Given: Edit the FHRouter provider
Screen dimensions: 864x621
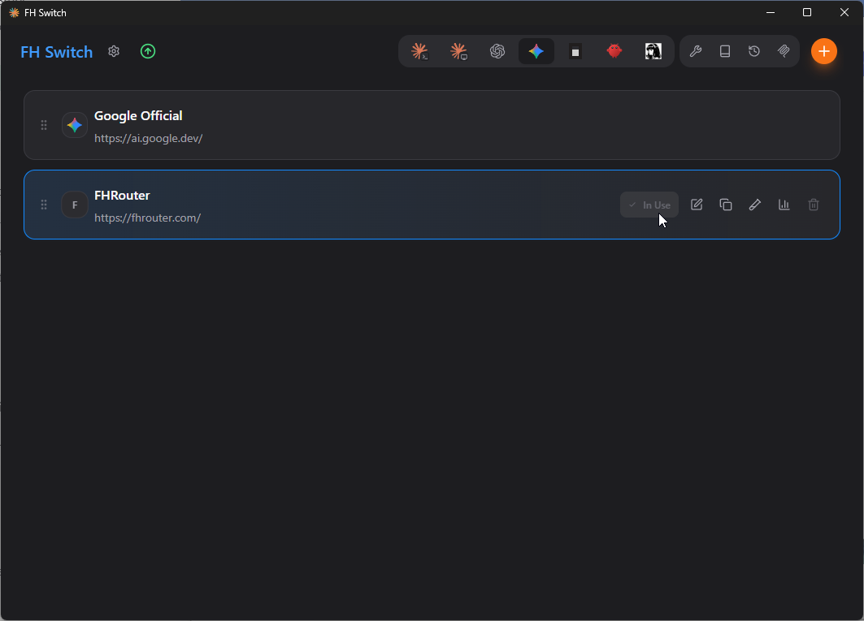Looking at the screenshot, I should 697,205.
